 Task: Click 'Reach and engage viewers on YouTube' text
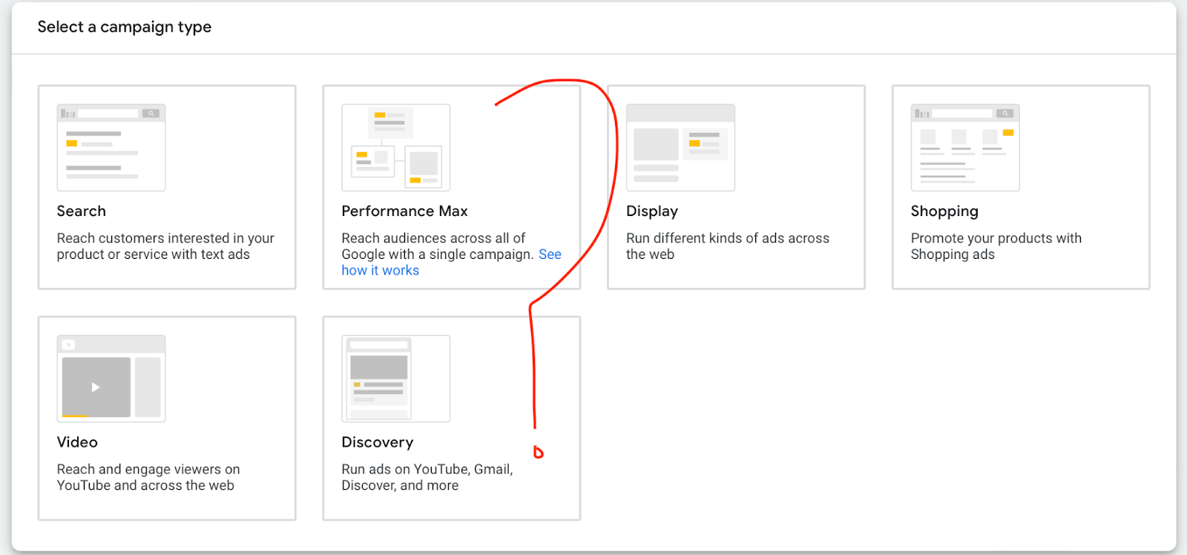point(148,477)
